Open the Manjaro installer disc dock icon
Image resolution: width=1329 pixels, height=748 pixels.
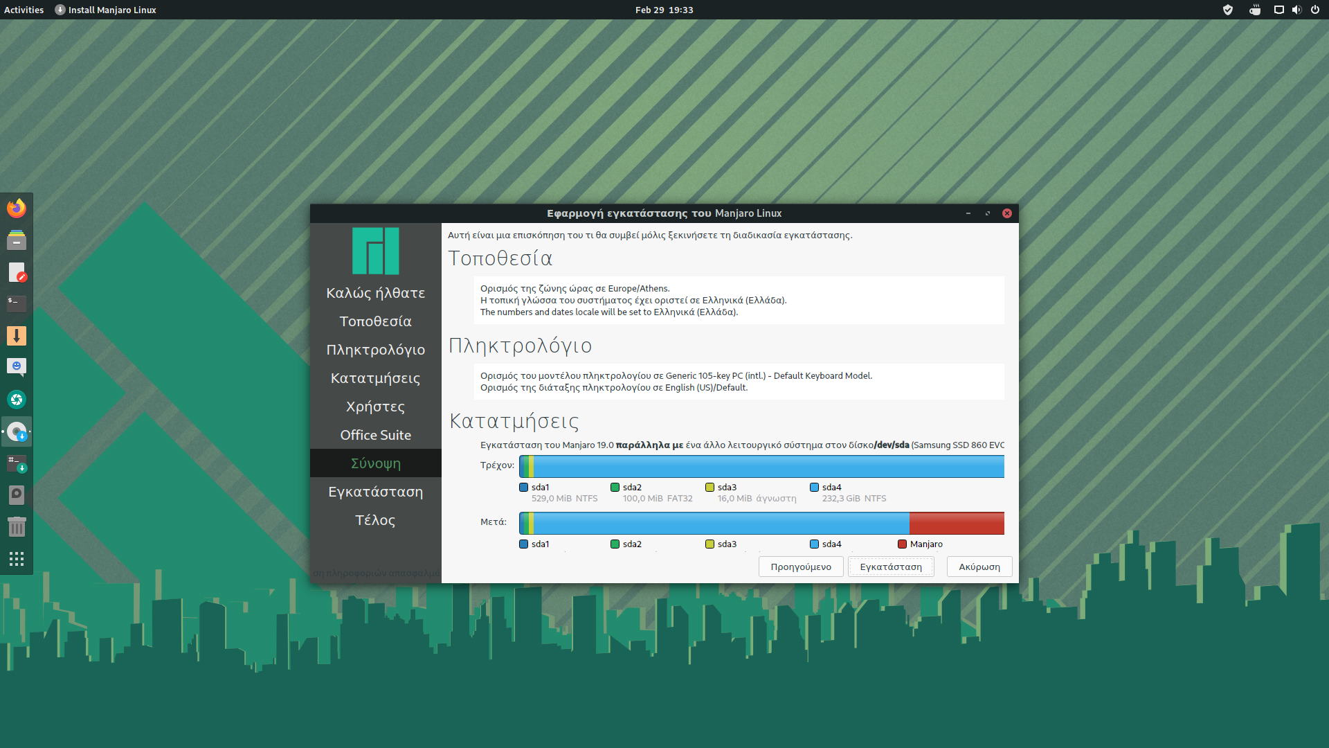tap(17, 432)
